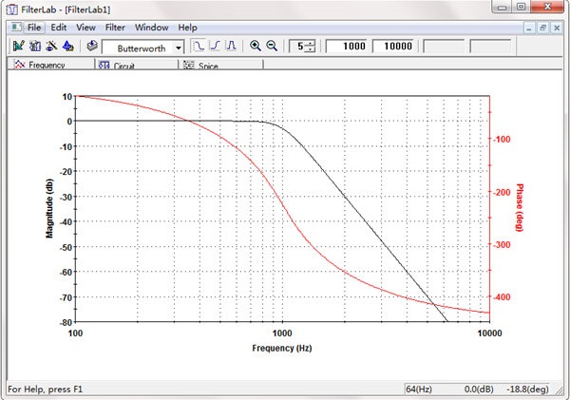Image resolution: width=570 pixels, height=400 pixels.
Task: Click the 1000 frequency input field
Action: [x=347, y=46]
